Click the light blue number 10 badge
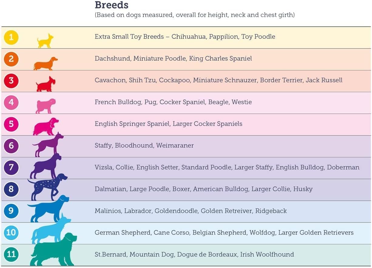Screen dimensions: 372x268 click(x=11, y=232)
